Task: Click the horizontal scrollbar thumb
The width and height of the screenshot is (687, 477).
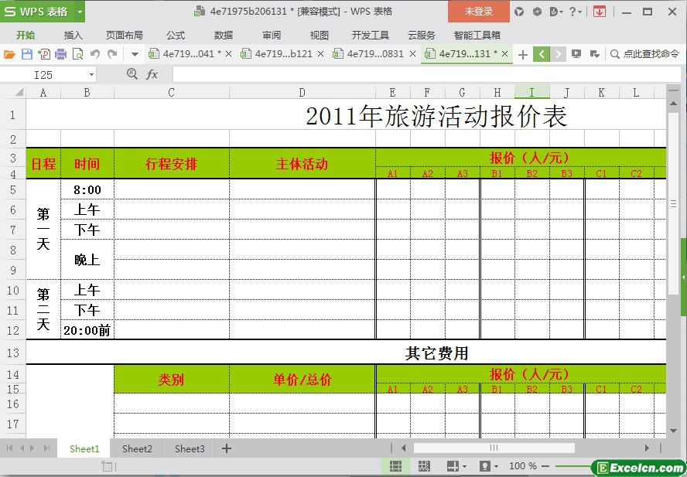Action: click(x=494, y=448)
